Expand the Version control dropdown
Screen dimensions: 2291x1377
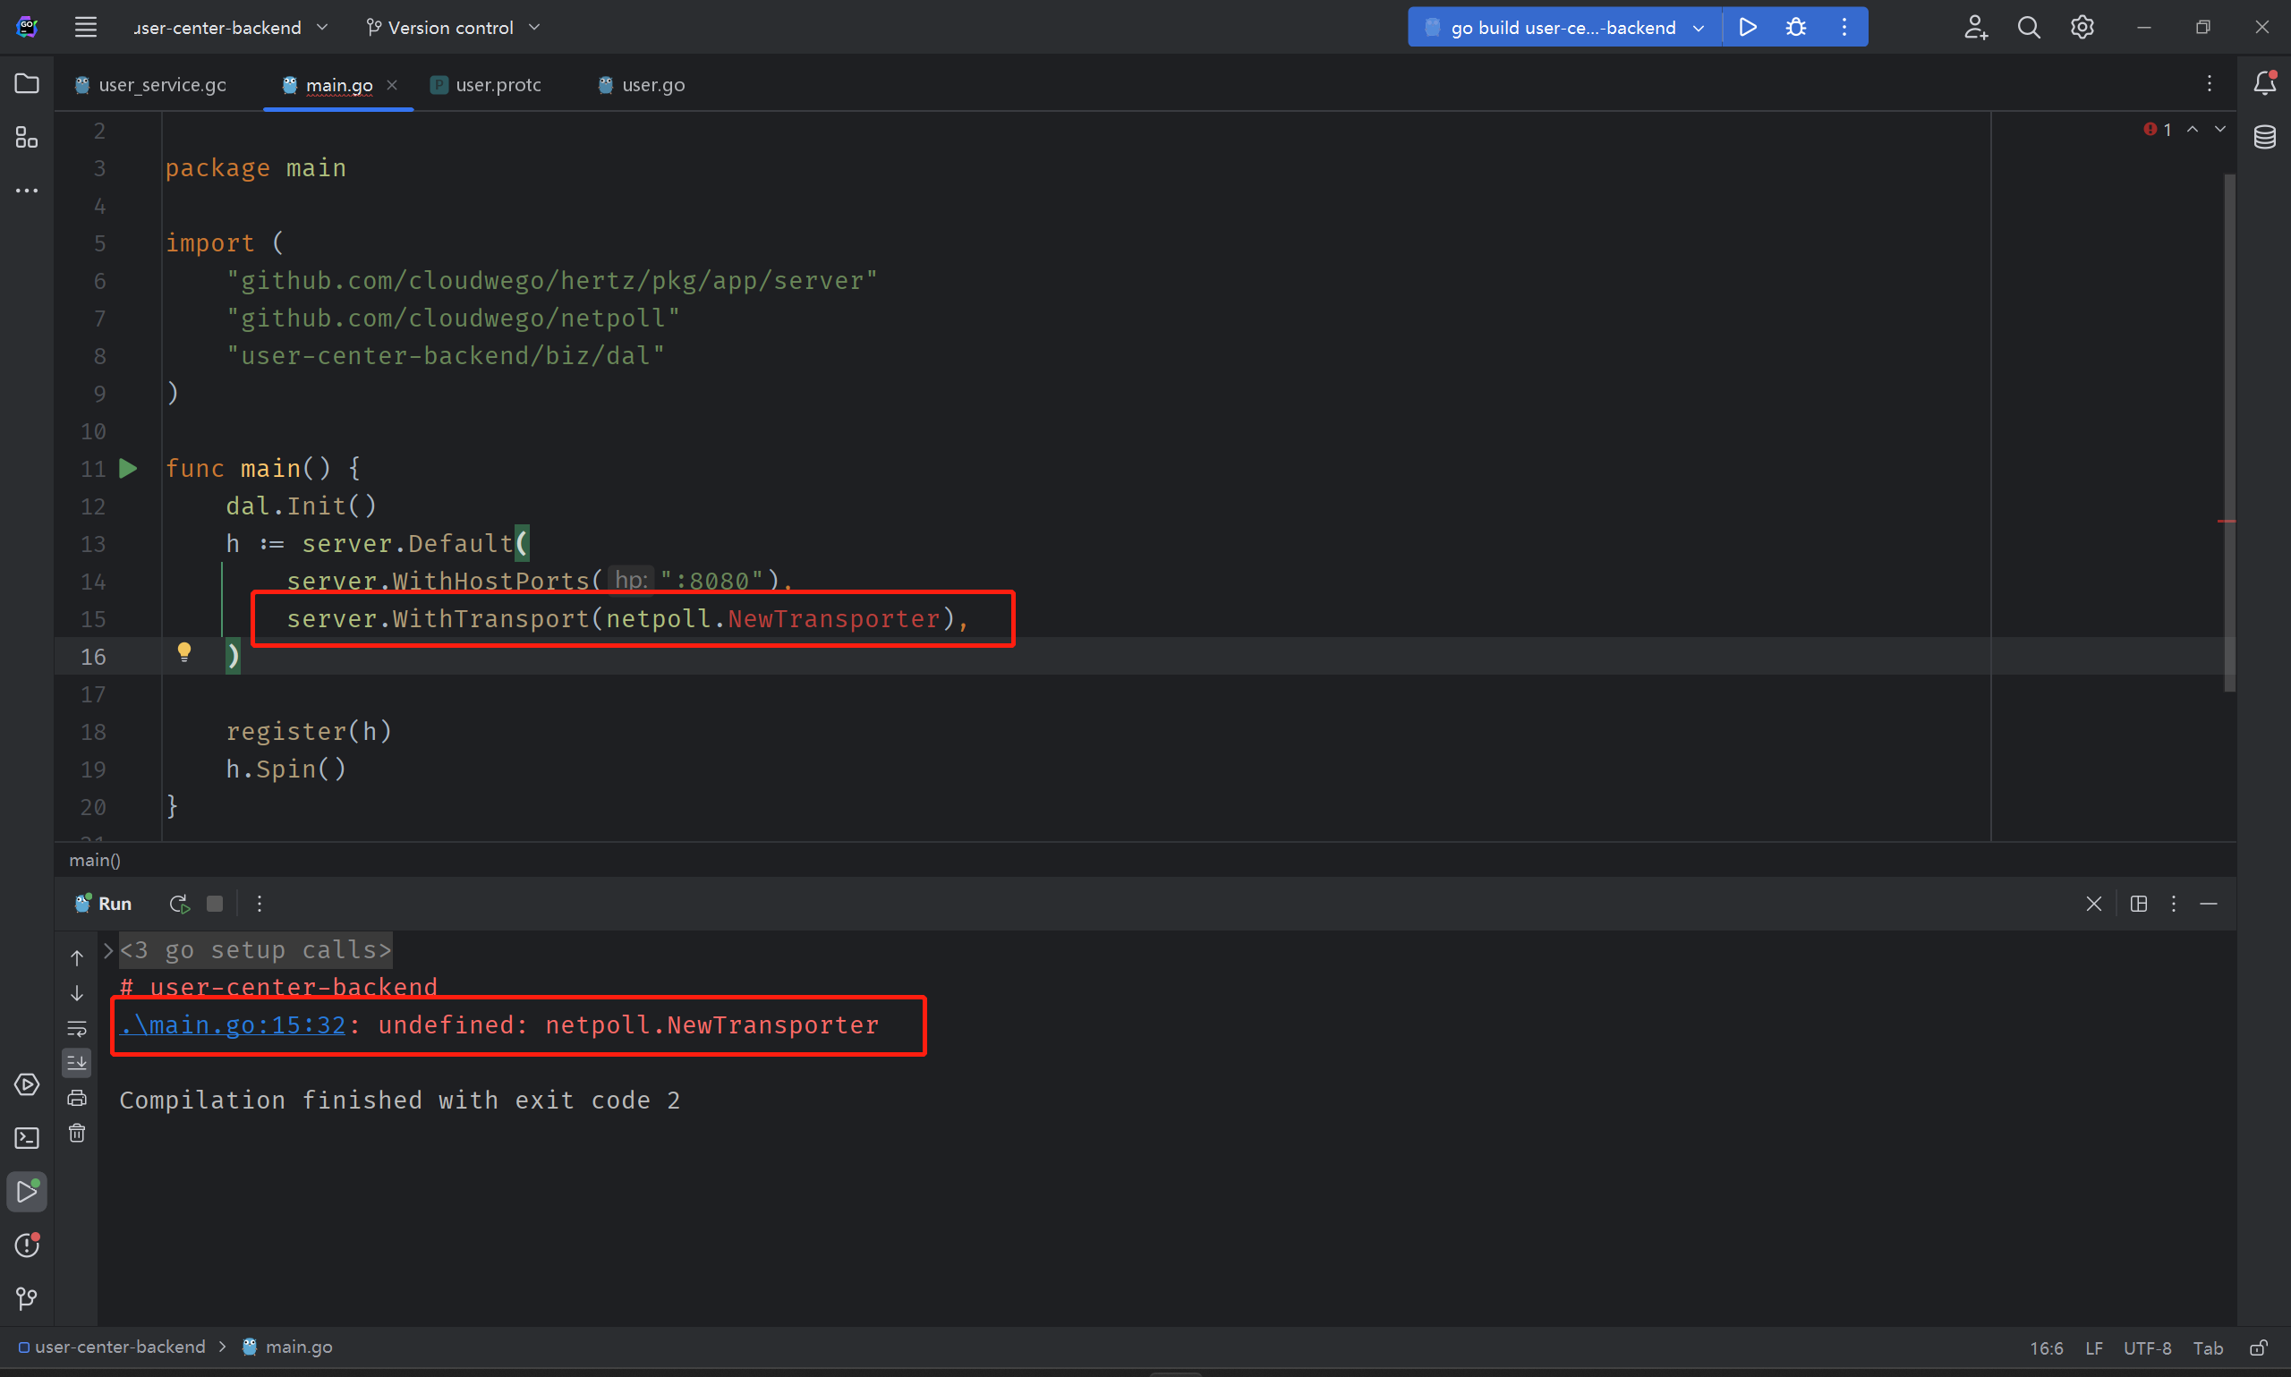coord(452,28)
